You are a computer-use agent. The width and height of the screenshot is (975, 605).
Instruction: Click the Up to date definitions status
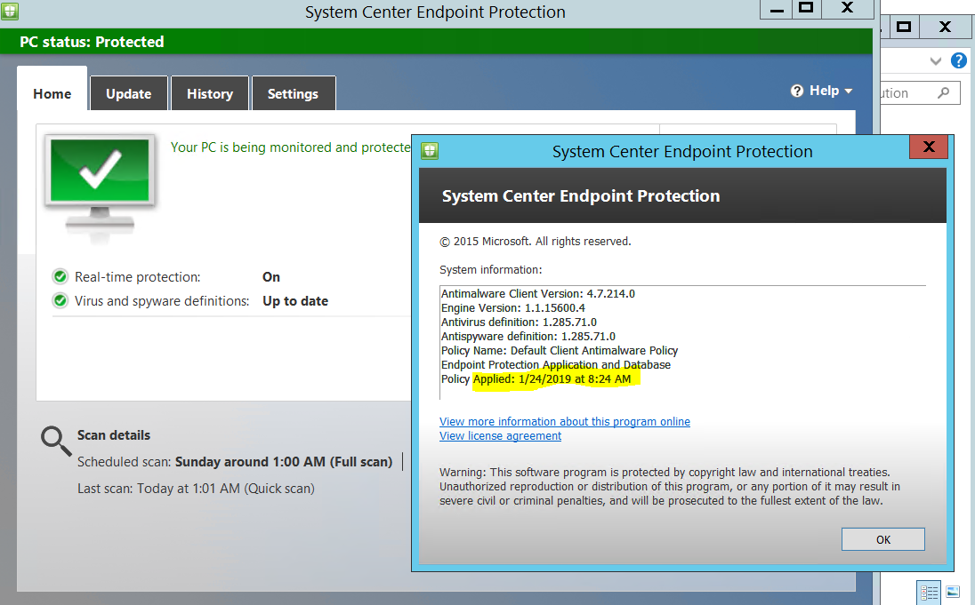295,300
